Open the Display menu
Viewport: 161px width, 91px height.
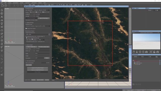point(40,3)
